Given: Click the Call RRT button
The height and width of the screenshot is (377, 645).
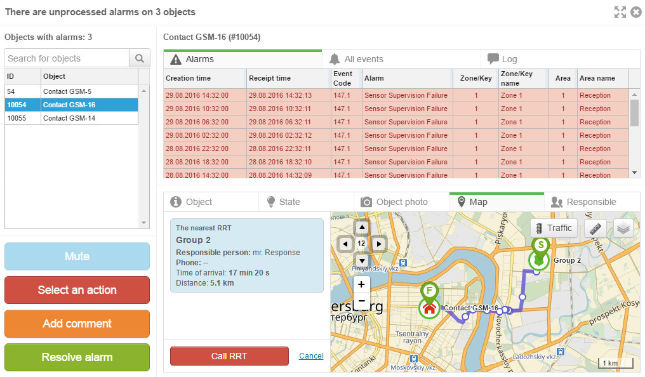Looking at the screenshot, I should coord(229,356).
